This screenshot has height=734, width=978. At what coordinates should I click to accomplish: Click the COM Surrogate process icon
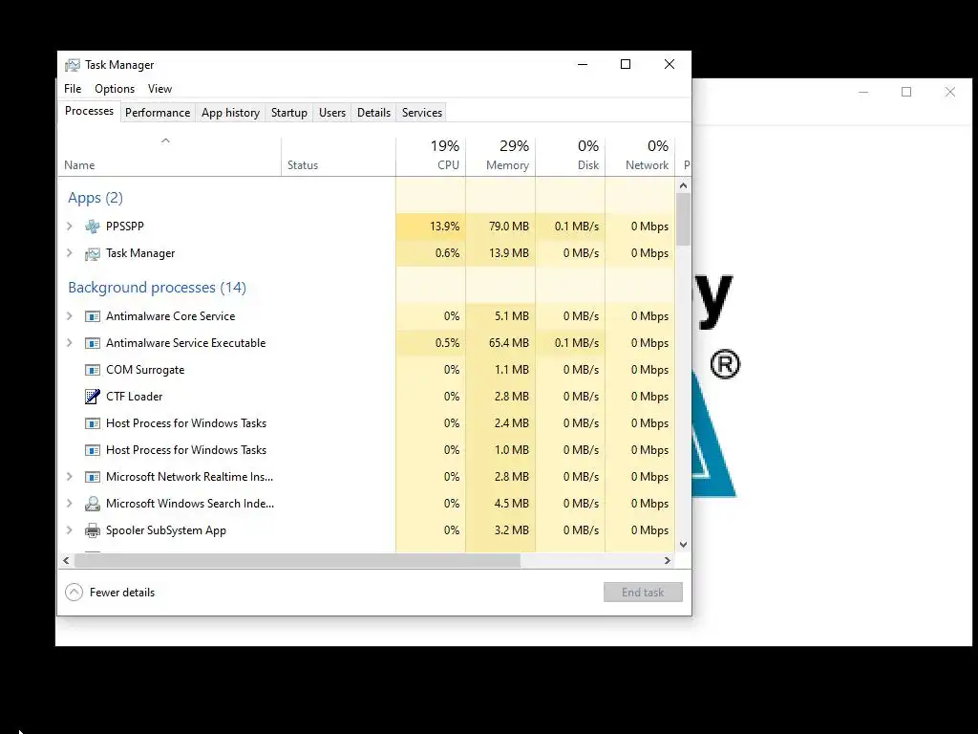tap(93, 370)
